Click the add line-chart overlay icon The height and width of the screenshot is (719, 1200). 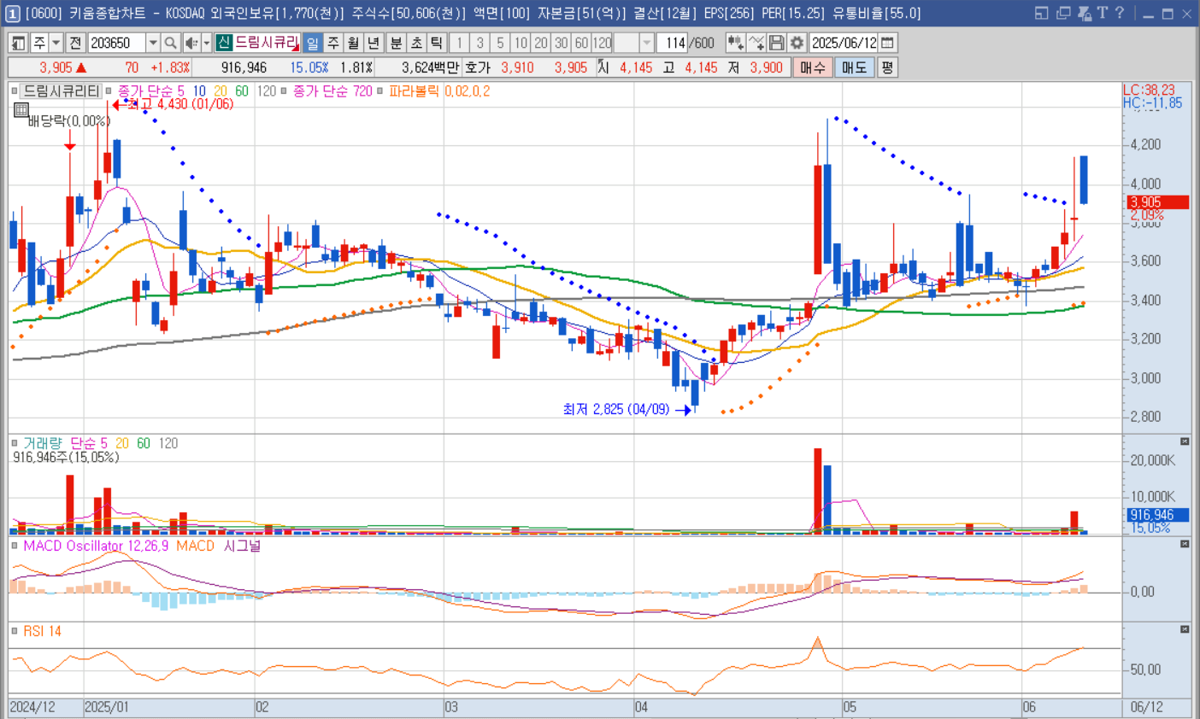click(x=756, y=43)
